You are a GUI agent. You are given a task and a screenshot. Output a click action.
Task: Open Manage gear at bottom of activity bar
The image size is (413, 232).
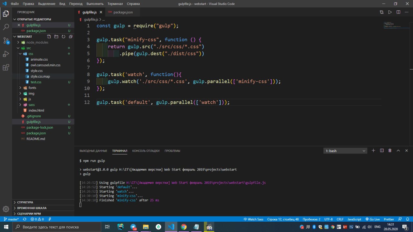[6, 209]
